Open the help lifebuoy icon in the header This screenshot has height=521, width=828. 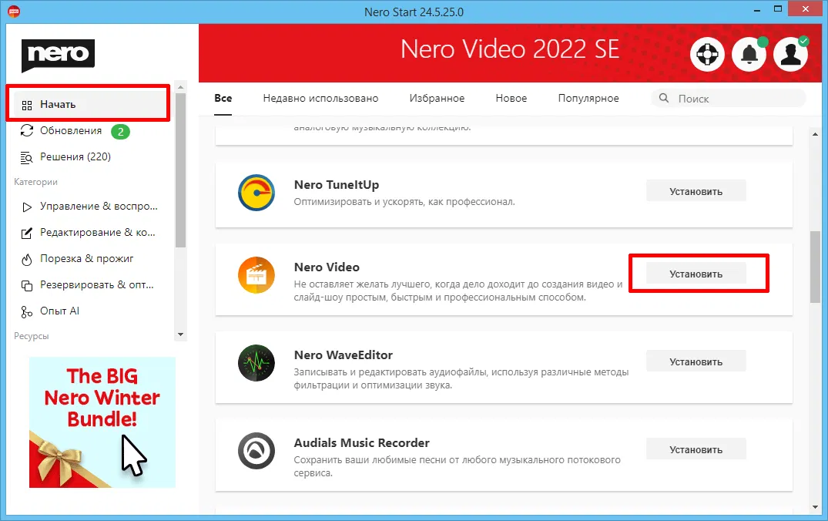pos(707,55)
